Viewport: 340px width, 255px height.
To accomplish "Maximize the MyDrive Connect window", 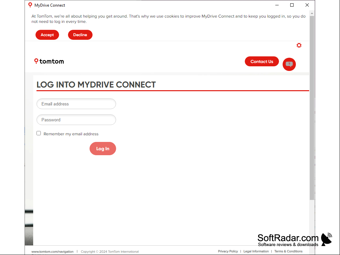I will tap(292, 5).
